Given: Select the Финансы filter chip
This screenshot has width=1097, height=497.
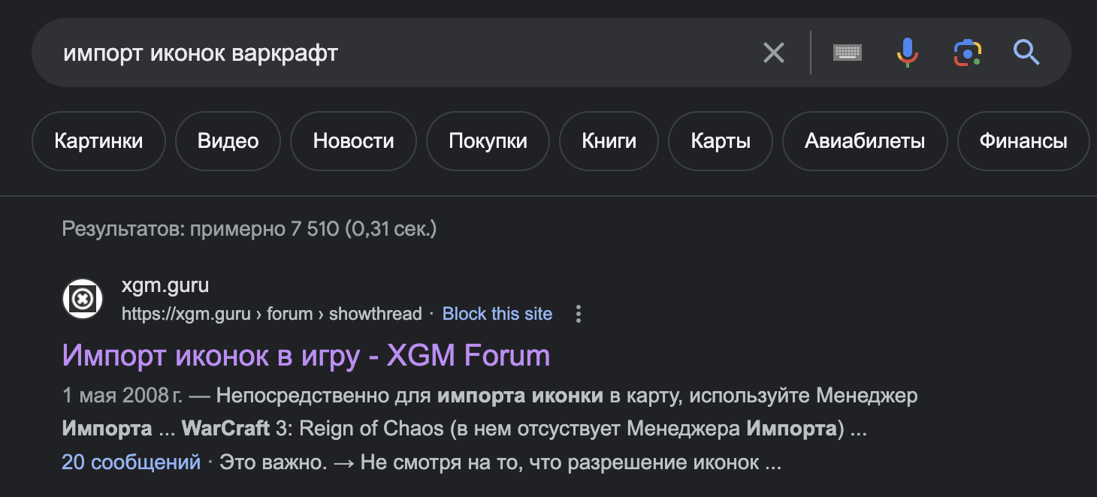Looking at the screenshot, I should pos(1023,141).
